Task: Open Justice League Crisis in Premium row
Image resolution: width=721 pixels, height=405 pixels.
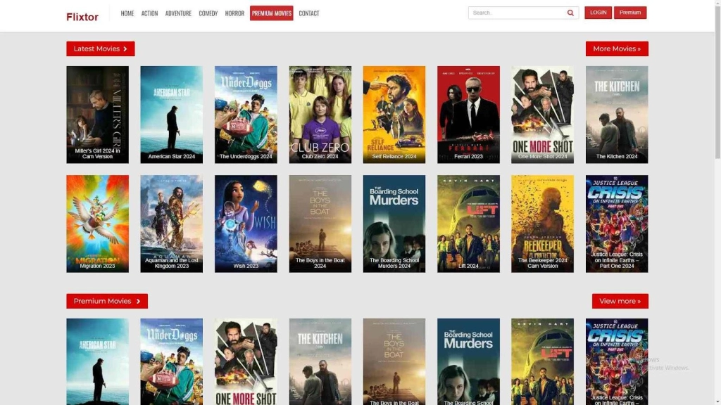Action: [x=617, y=362]
